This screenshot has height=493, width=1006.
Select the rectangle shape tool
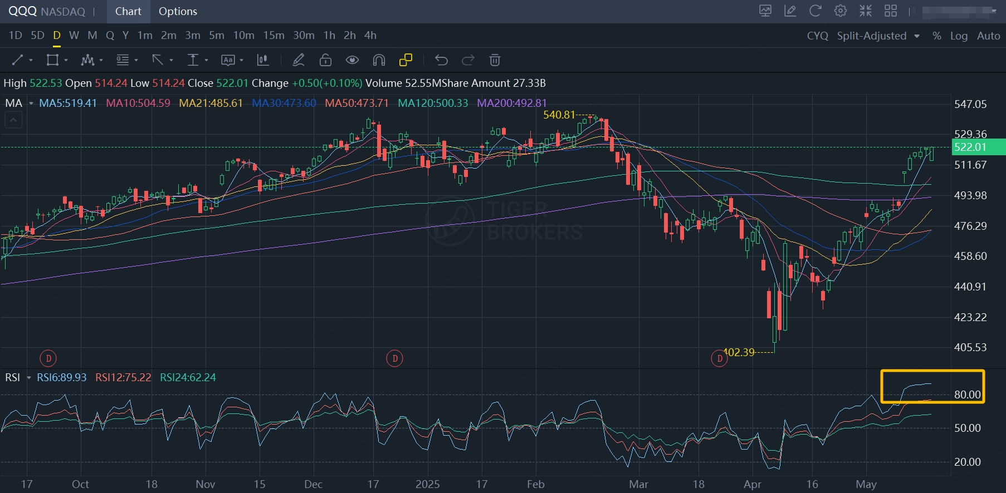(x=52, y=60)
